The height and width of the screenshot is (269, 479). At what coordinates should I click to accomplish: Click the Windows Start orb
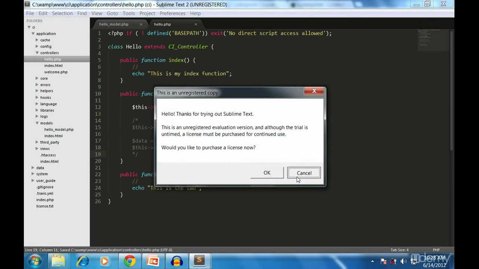(x=35, y=261)
